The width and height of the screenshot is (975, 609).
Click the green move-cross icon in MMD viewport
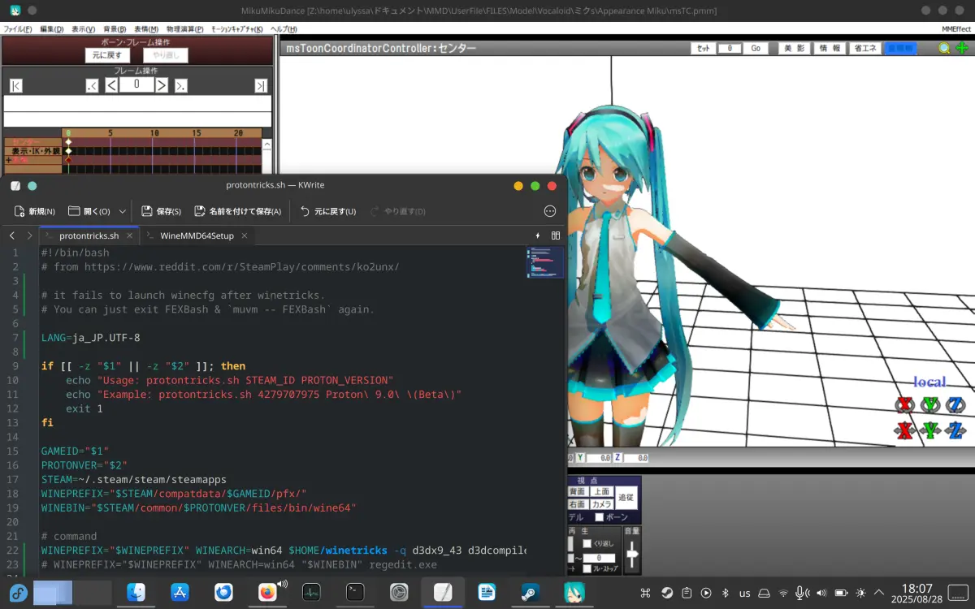coord(962,48)
